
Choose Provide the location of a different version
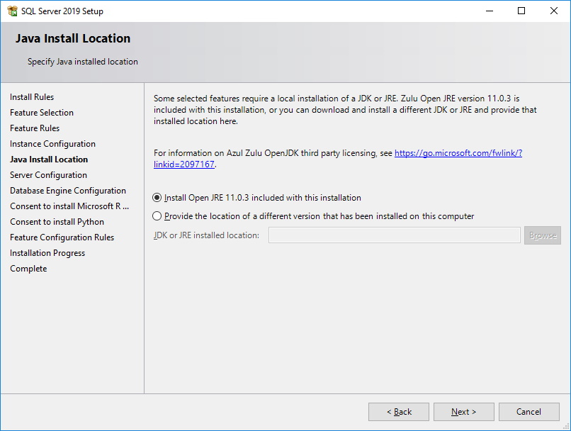click(x=157, y=216)
